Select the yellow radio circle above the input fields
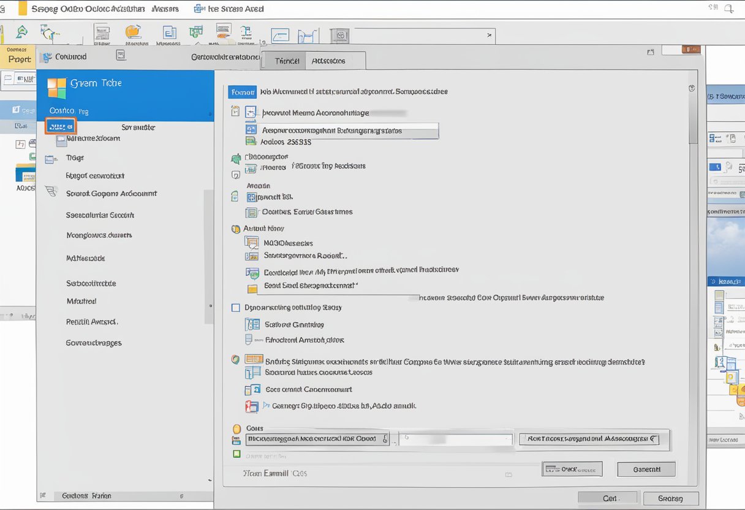 click(237, 429)
